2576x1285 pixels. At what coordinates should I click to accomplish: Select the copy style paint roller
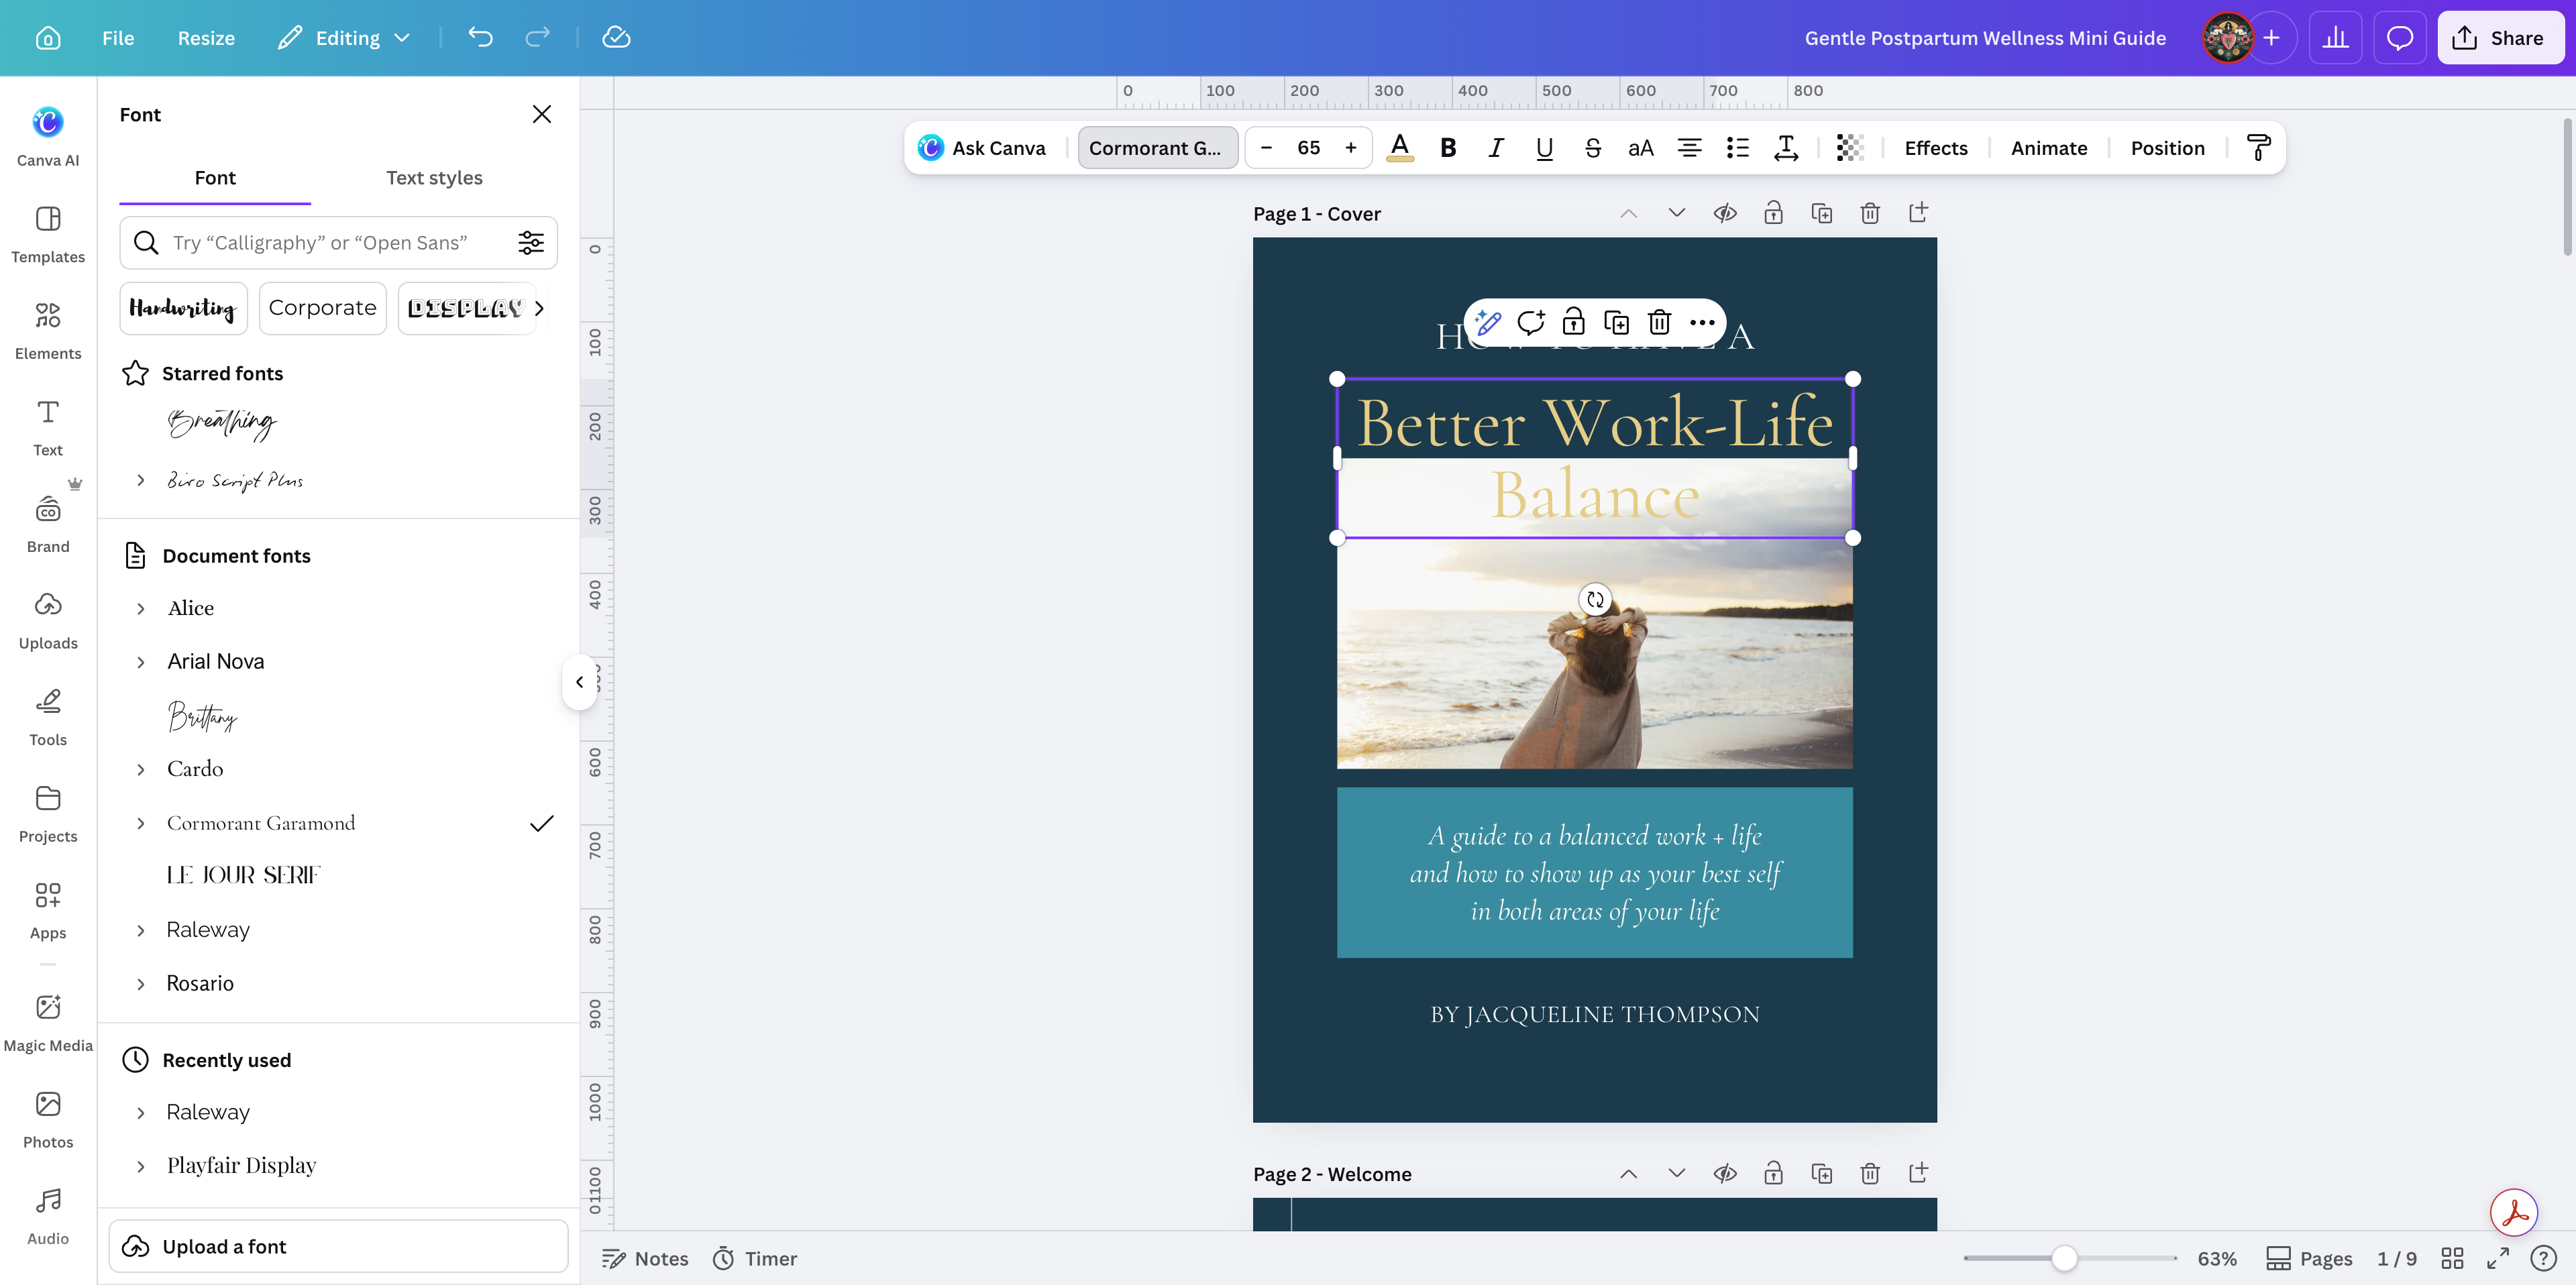[x=2258, y=148]
